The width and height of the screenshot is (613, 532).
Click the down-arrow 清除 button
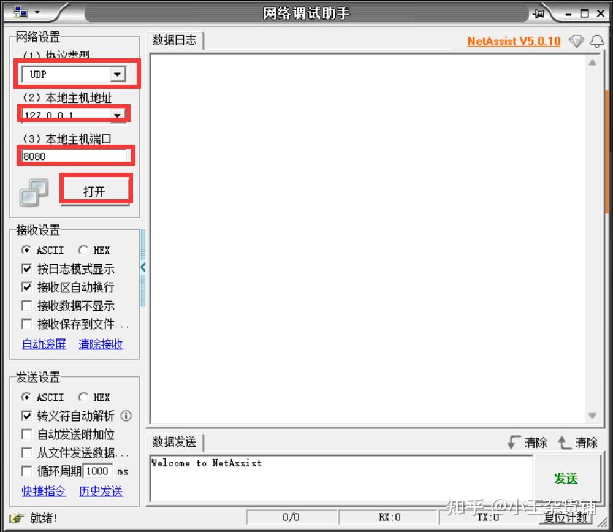[527, 442]
